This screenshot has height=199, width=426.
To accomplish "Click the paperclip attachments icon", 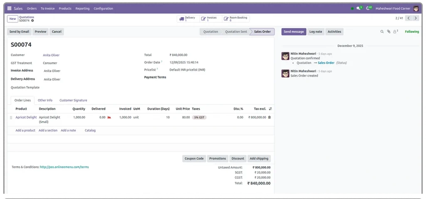I will [x=389, y=32].
